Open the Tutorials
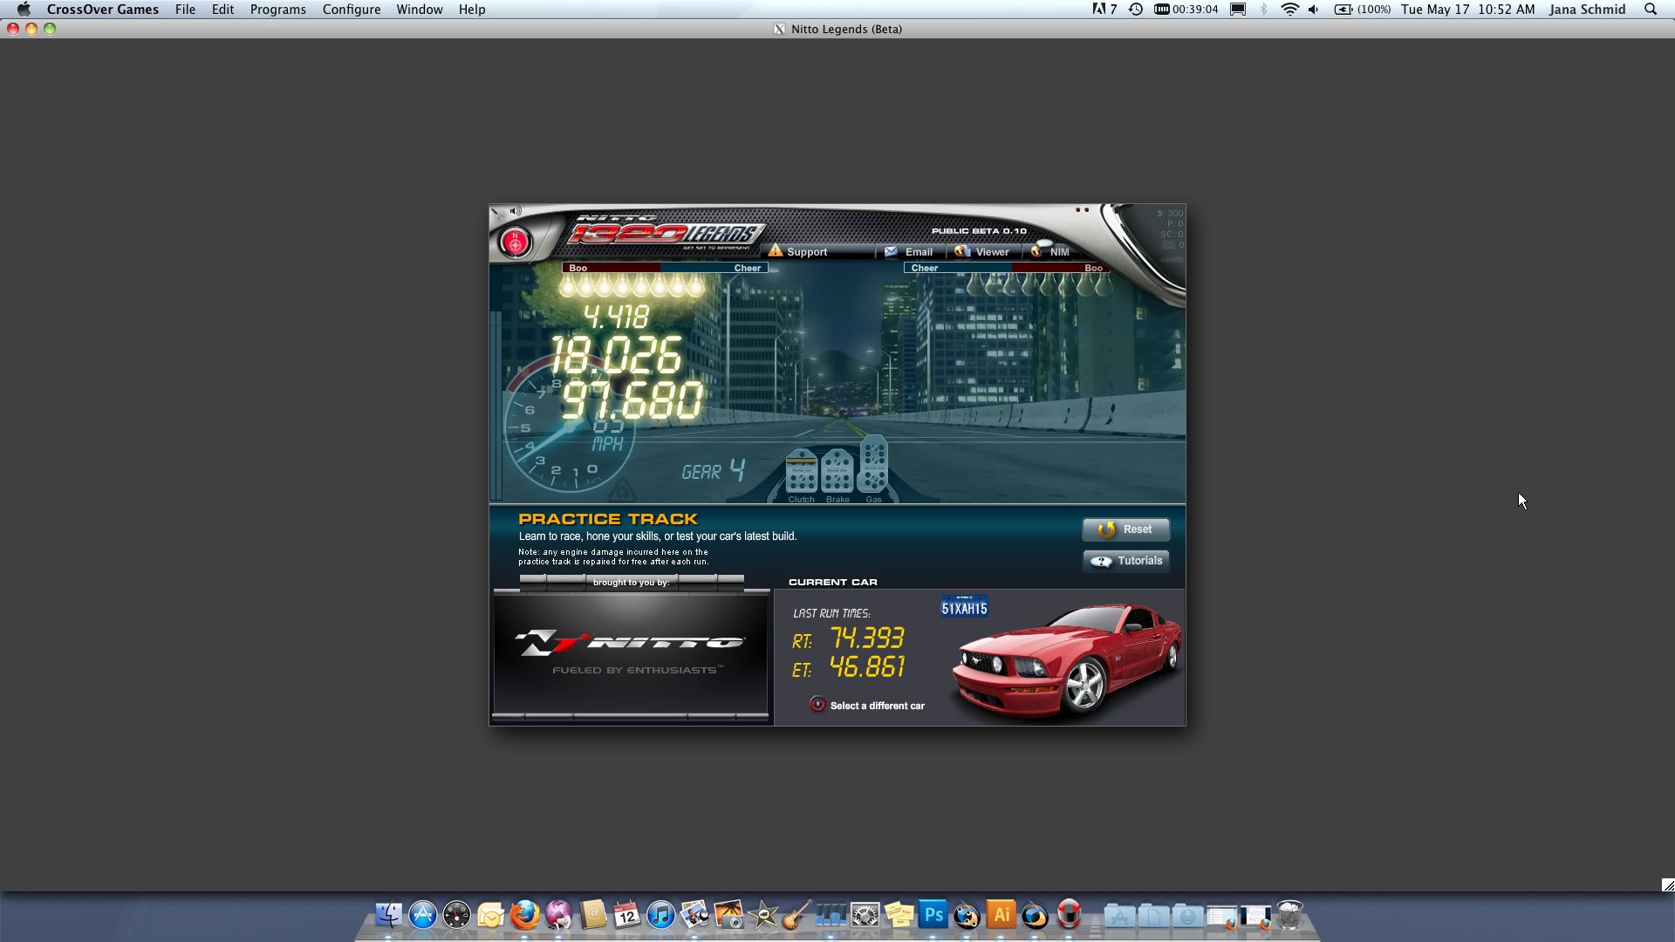Screen dimensions: 1675x942 pos(1125,561)
